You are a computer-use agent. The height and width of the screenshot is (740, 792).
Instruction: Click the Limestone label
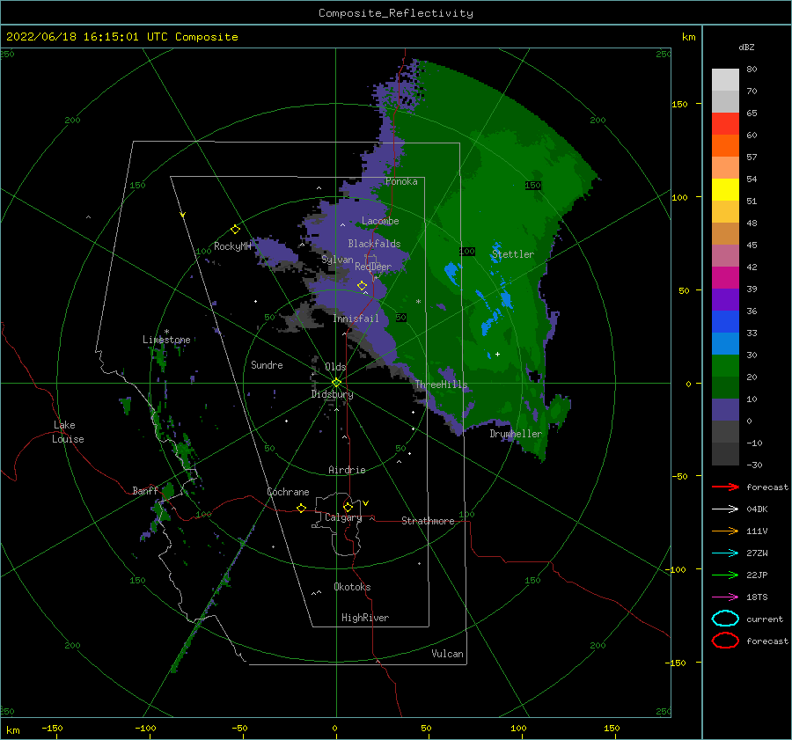click(166, 340)
